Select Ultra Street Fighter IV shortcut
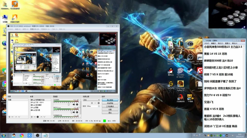The height and width of the screenshot is (138, 247). tap(180, 86)
